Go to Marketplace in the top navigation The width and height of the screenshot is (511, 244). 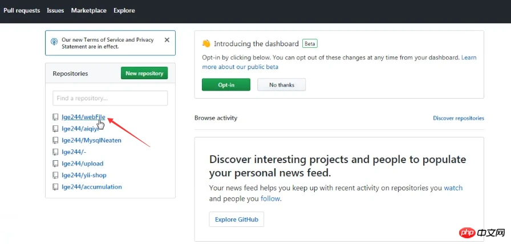point(88,10)
